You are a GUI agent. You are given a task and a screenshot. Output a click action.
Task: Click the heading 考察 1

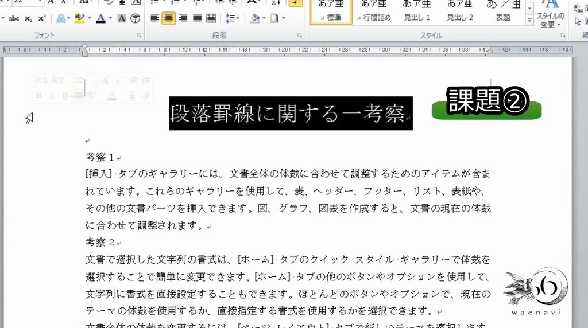pos(99,157)
